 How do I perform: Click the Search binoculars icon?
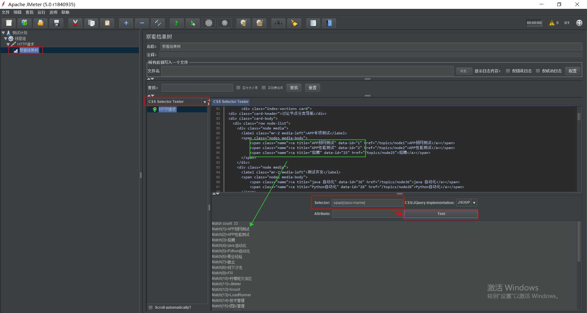pos(278,23)
